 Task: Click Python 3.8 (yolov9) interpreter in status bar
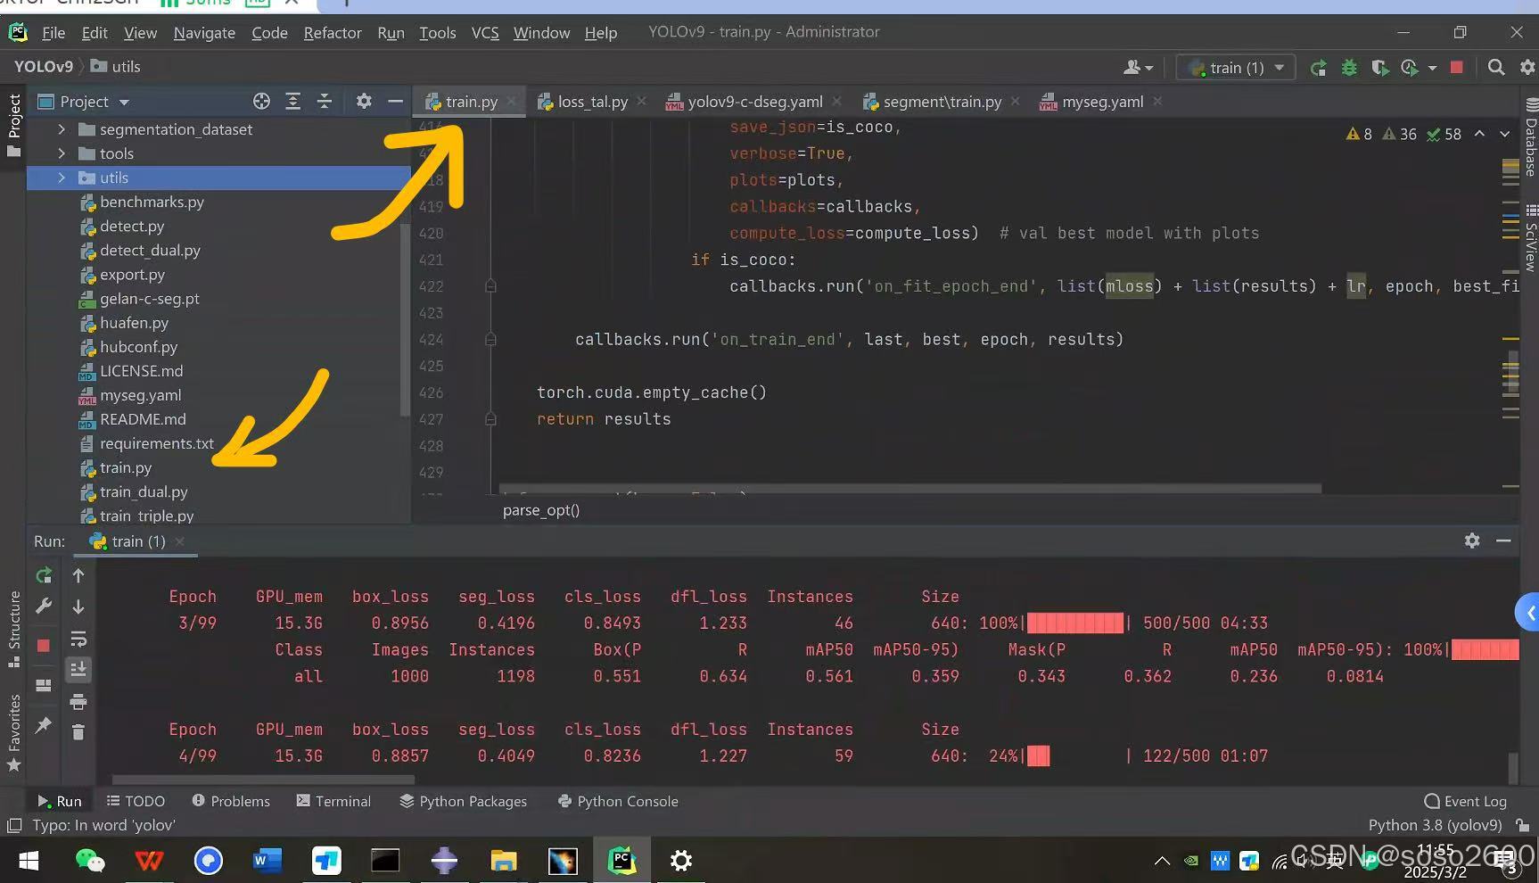(1436, 825)
